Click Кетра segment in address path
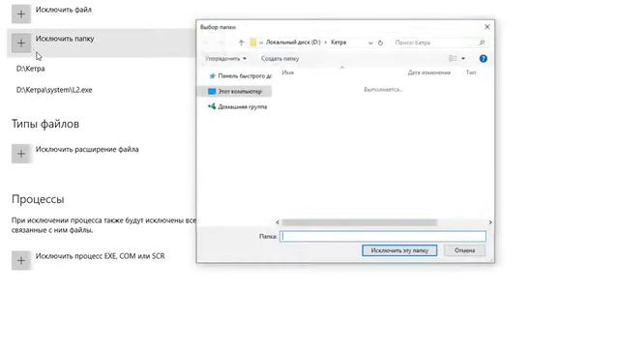This screenshot has height=348, width=619. [x=339, y=43]
